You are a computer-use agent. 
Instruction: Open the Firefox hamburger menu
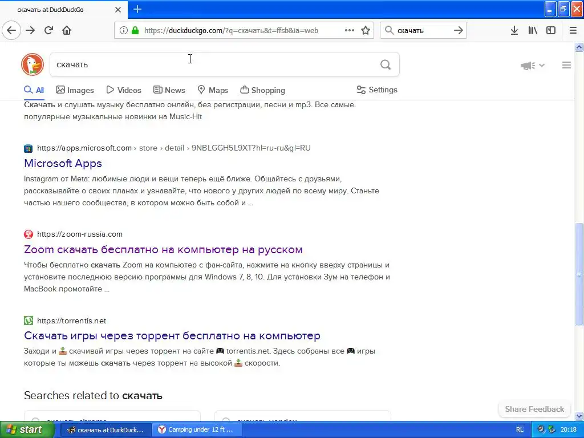pyautogui.click(x=573, y=30)
